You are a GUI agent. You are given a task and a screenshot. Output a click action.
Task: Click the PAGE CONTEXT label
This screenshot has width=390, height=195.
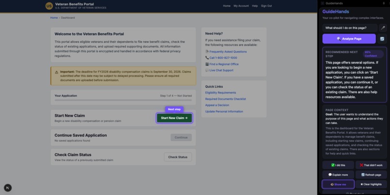(337, 110)
